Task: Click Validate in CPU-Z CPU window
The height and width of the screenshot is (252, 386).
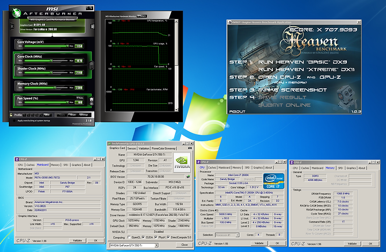Action: click(259, 243)
